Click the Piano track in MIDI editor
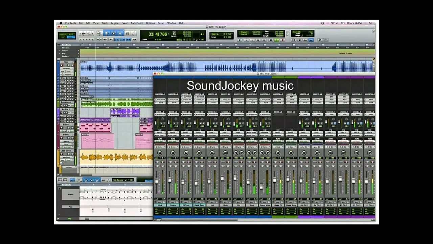433x244 pixels. pos(70,195)
